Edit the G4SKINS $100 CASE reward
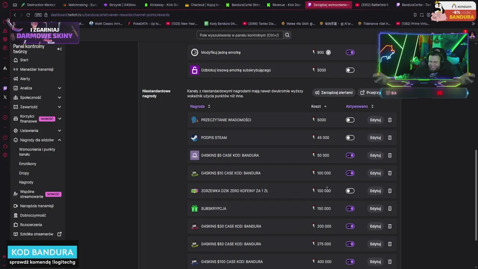This screenshot has width=478, height=269. point(375,262)
